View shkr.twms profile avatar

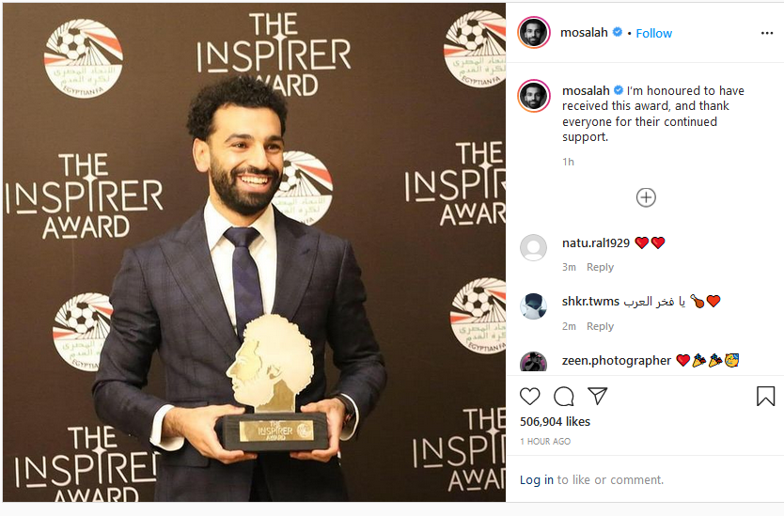pyautogui.click(x=534, y=306)
